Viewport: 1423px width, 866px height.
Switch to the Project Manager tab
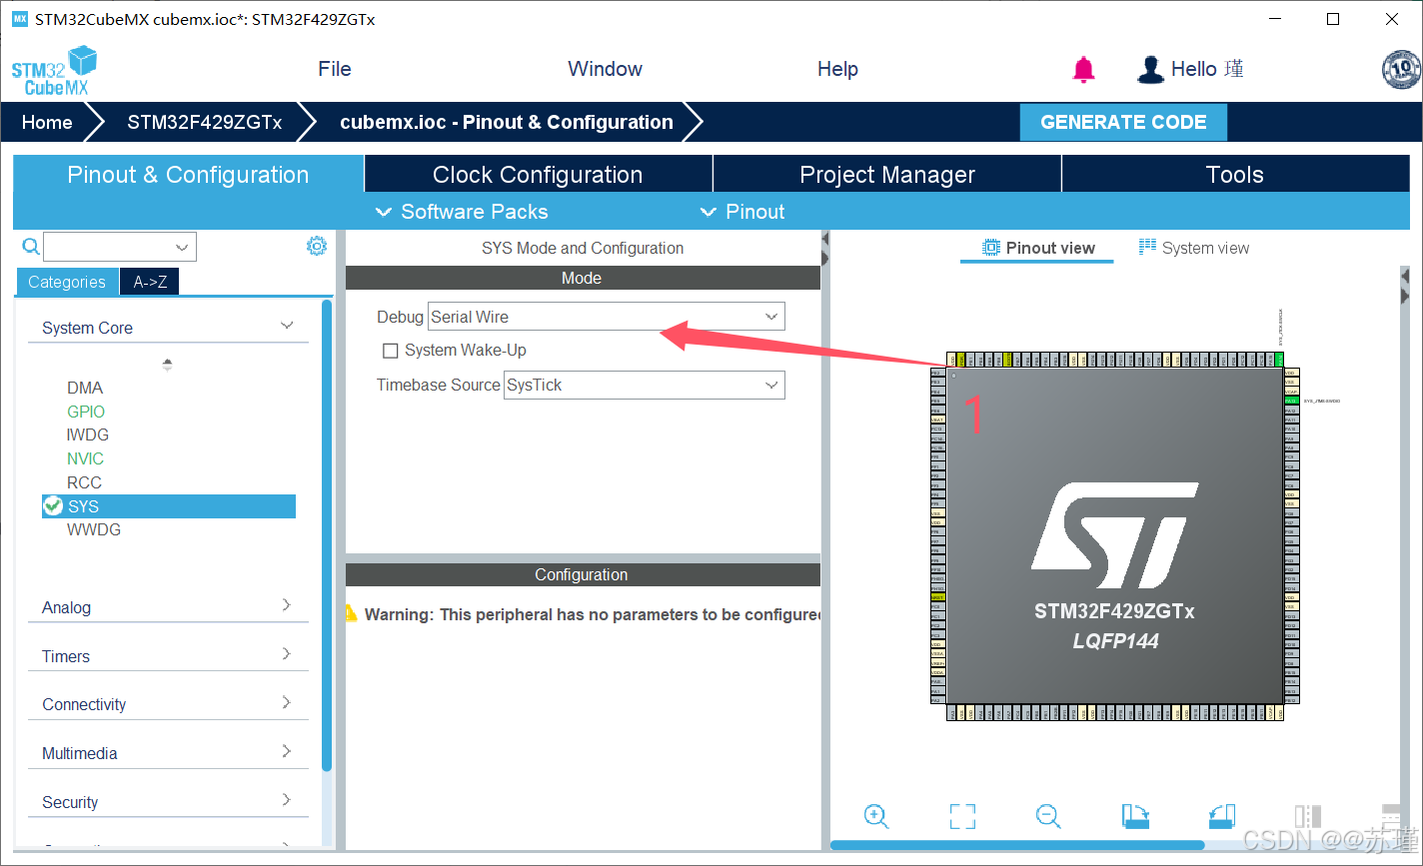click(887, 174)
